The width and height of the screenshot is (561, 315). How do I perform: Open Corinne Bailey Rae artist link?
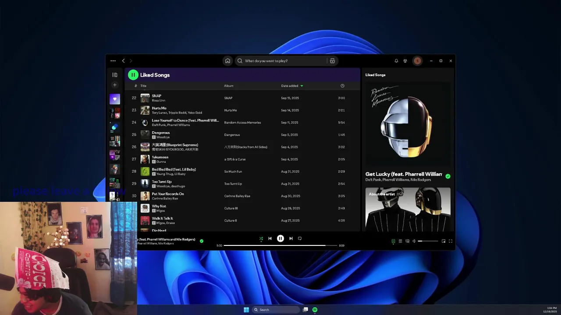[165, 199]
